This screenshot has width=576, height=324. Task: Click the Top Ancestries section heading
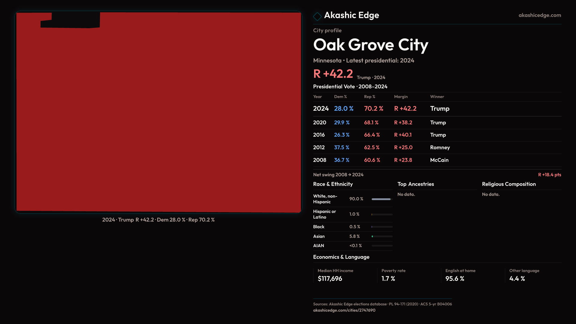tap(415, 184)
